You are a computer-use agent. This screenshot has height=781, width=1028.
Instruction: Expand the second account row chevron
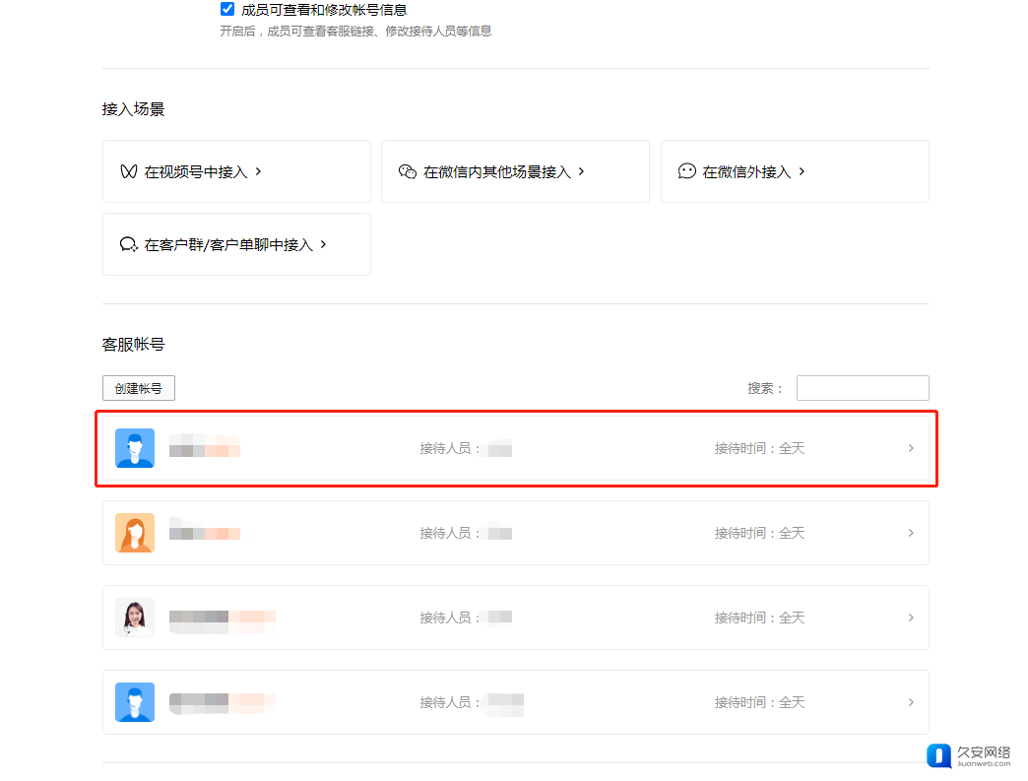[x=911, y=533]
